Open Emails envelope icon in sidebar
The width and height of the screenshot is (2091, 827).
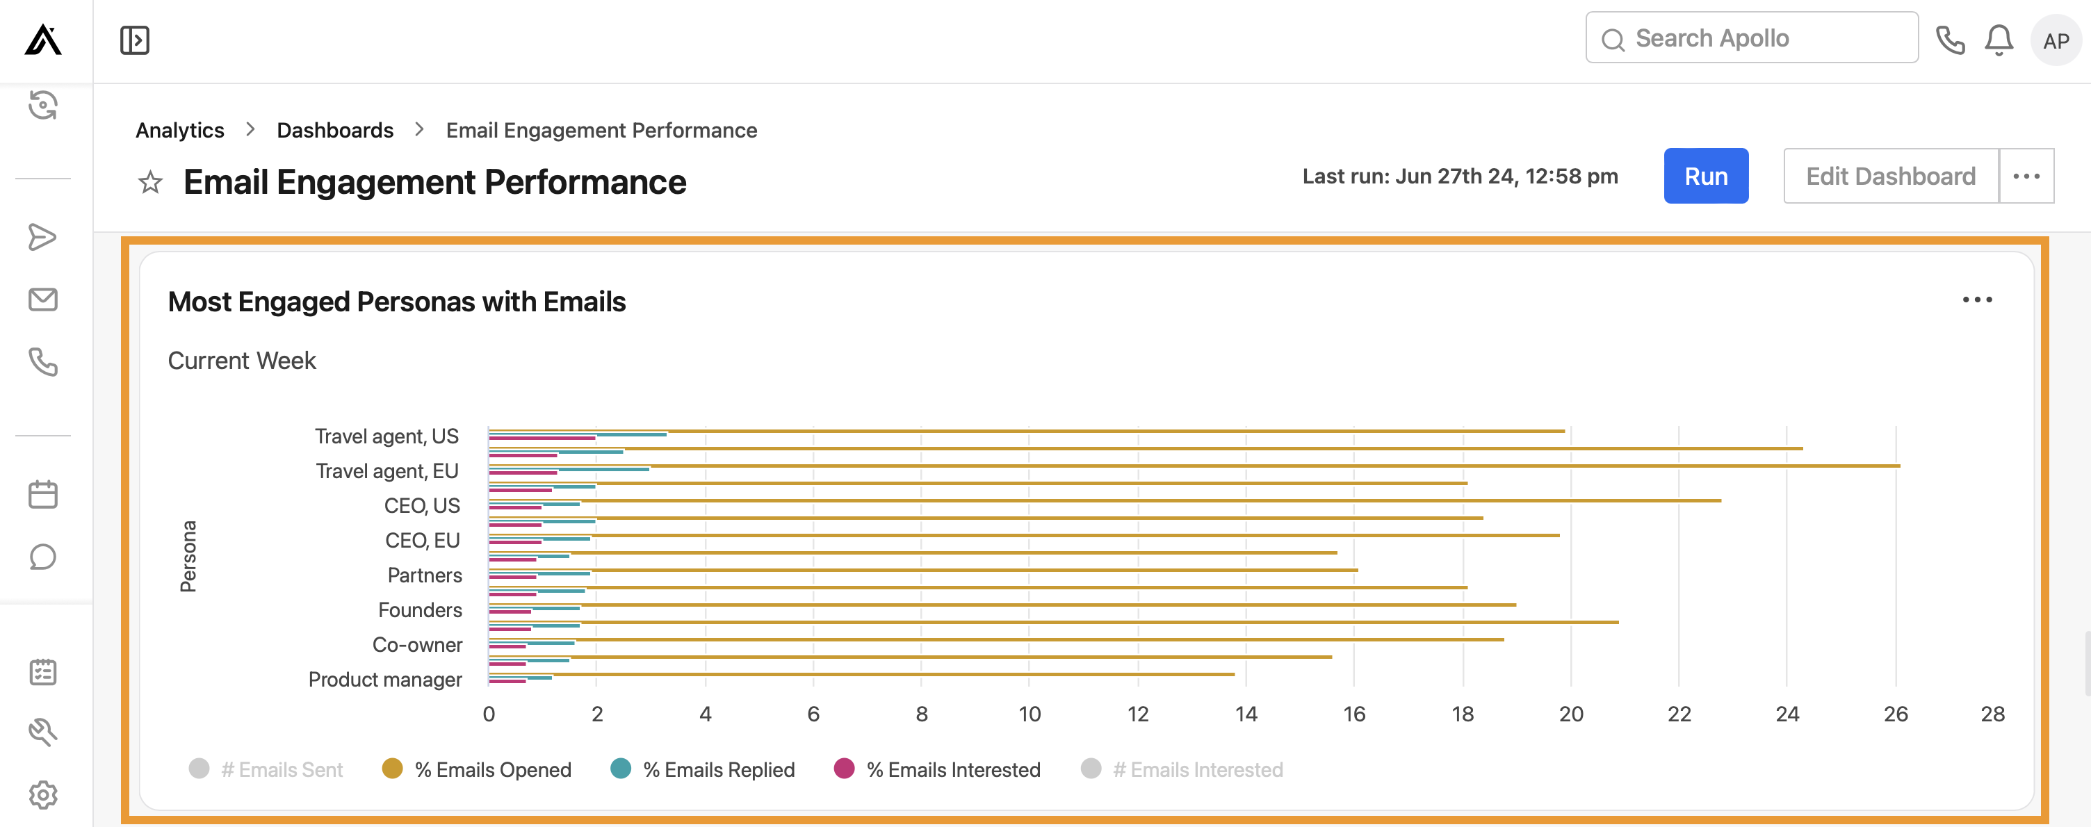click(x=43, y=300)
